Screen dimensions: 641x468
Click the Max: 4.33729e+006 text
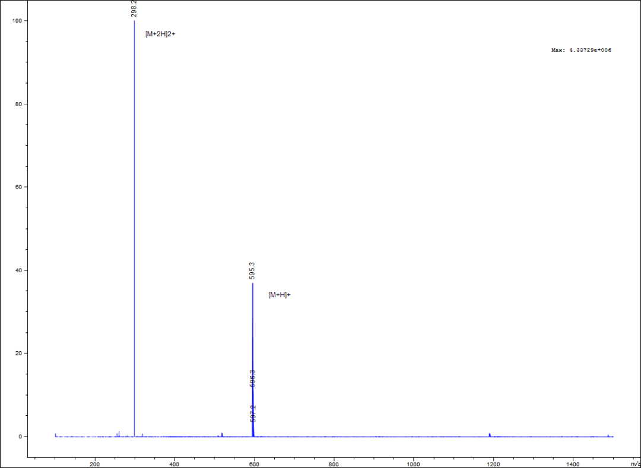[x=581, y=50]
